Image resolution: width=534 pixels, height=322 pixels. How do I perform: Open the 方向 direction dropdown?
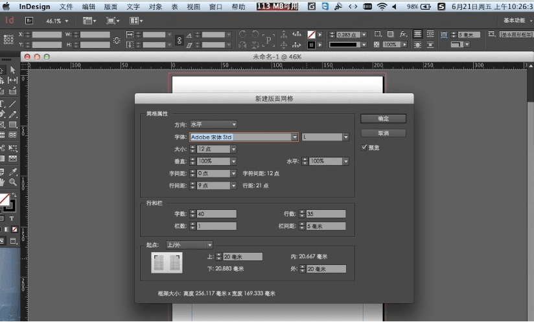[x=213, y=124]
